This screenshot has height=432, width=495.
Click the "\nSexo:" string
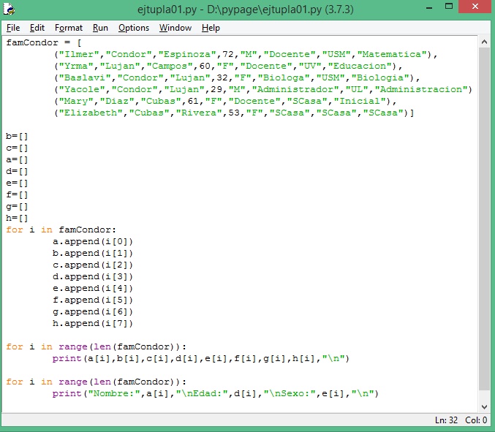(x=290, y=393)
